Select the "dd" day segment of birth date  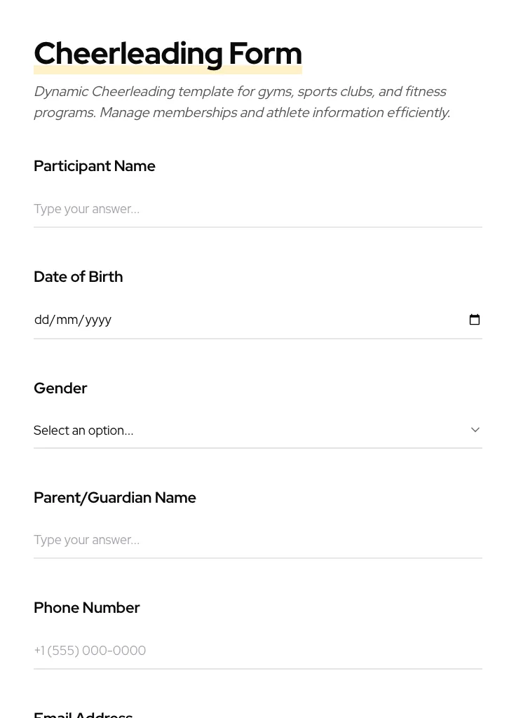pos(41,320)
